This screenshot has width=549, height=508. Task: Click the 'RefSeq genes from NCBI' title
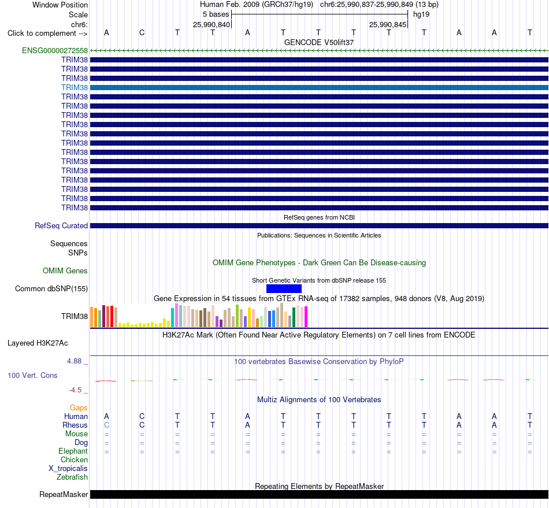click(319, 217)
